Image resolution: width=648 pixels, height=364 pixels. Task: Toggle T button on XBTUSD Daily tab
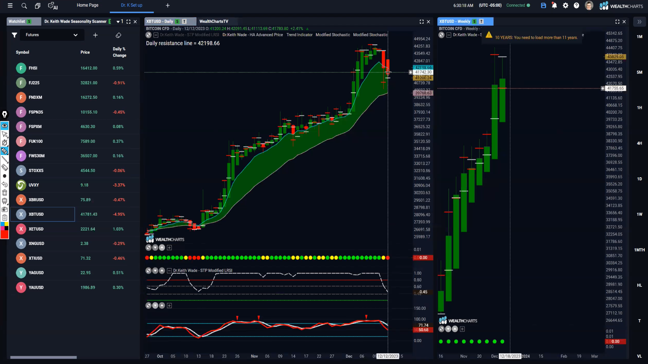tap(184, 22)
